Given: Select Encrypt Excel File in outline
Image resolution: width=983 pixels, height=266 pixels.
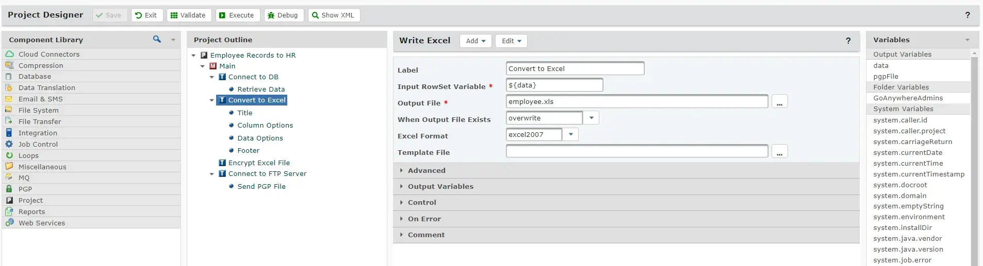Looking at the screenshot, I should pos(259,163).
